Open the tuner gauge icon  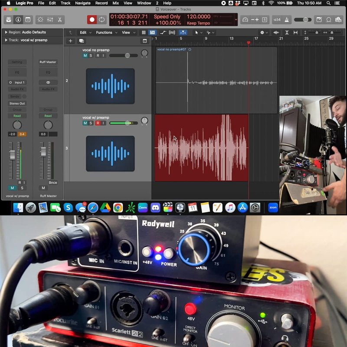(x=245, y=20)
